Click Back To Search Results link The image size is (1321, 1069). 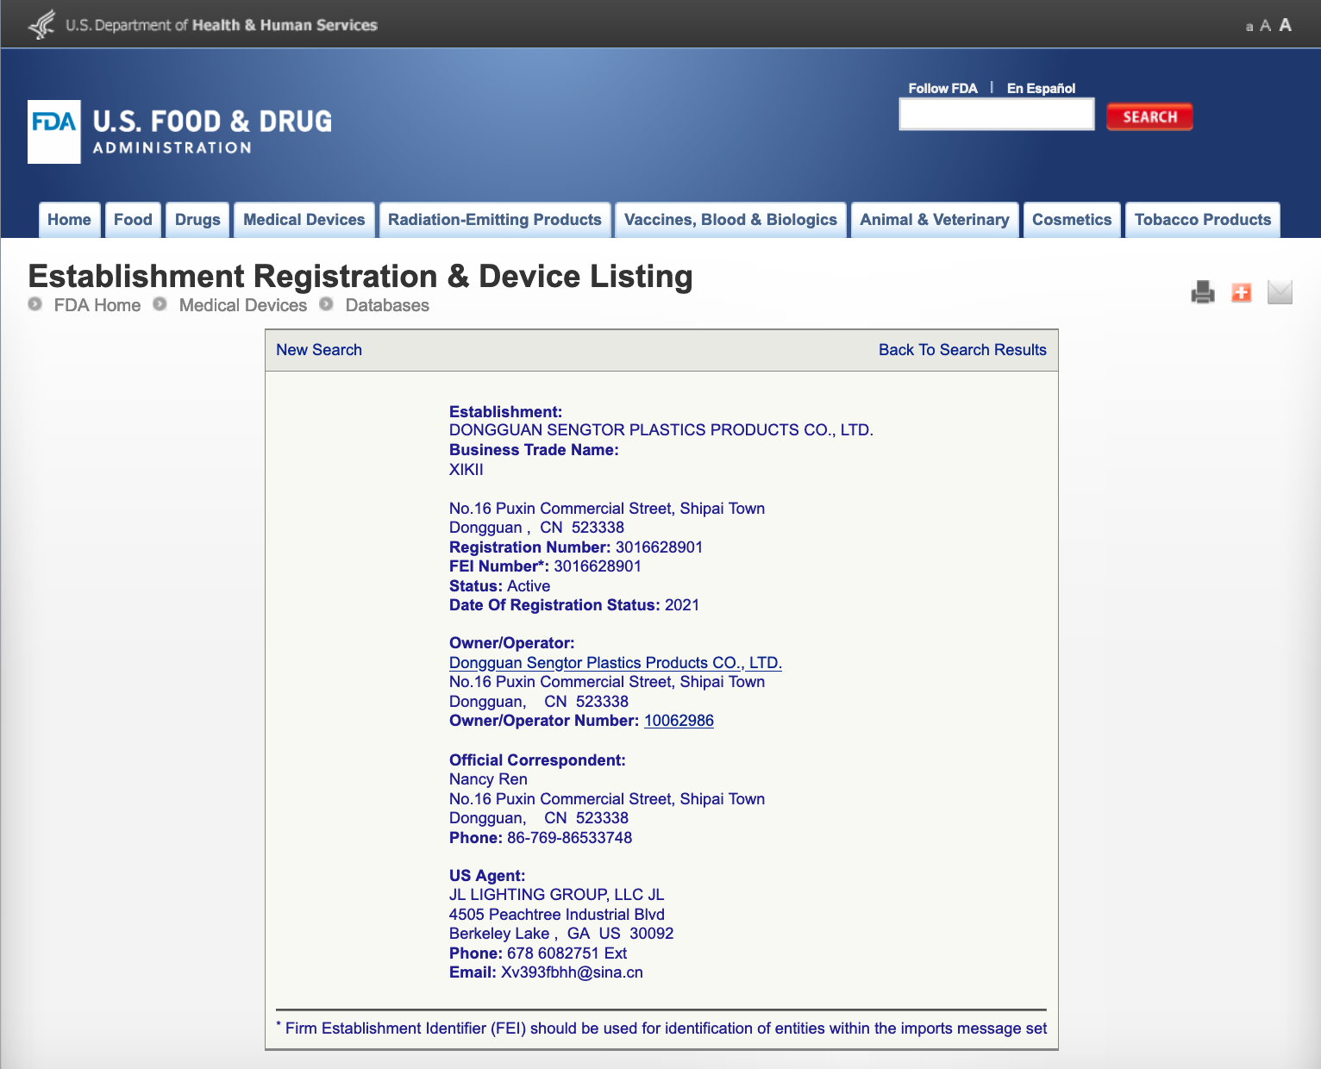click(962, 350)
